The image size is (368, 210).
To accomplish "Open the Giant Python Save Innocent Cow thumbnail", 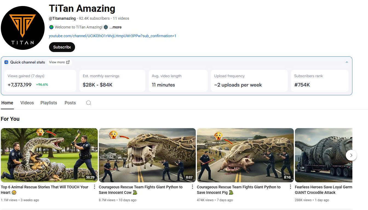I will (147, 155).
